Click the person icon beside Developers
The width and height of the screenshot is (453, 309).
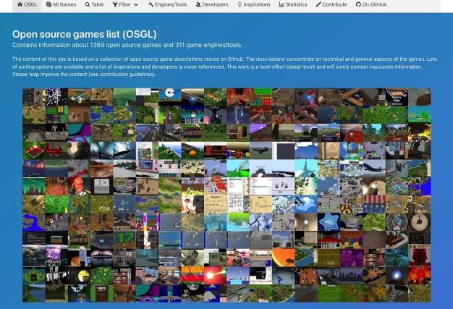[x=198, y=4]
